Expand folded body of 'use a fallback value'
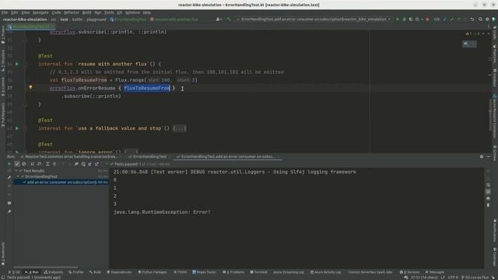498x280 pixels. pyautogui.click(x=180, y=128)
